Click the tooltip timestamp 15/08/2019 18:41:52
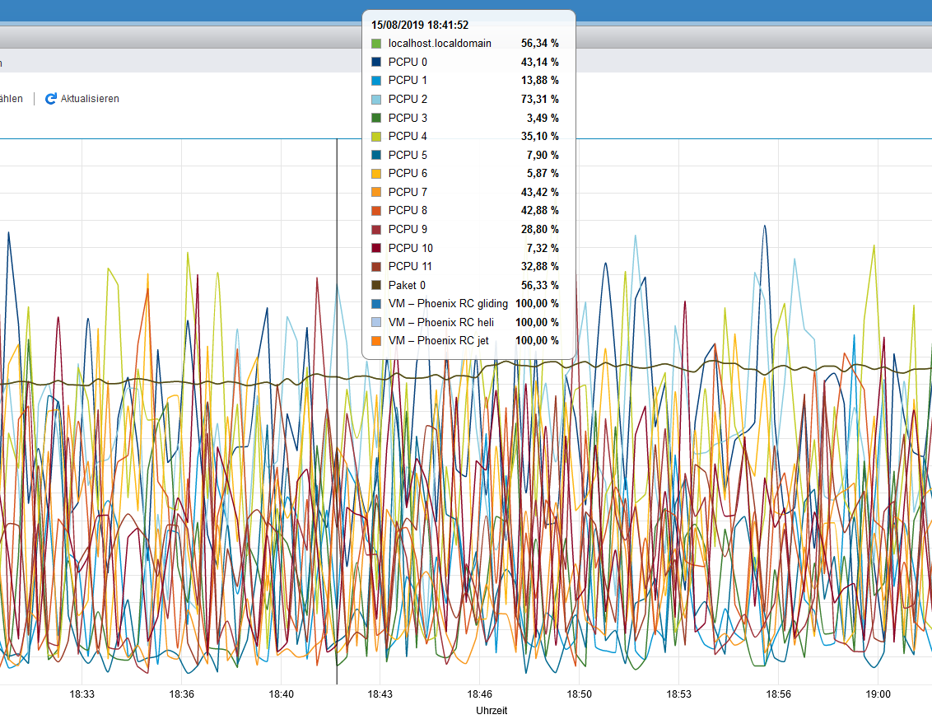The image size is (932, 724). (x=420, y=25)
